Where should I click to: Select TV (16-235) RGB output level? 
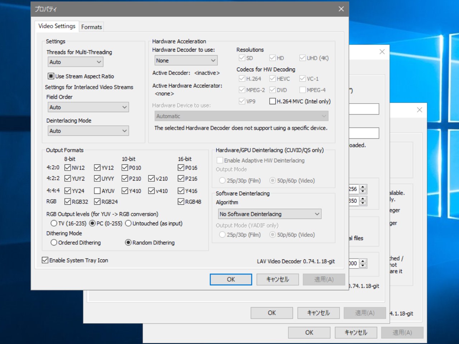coord(54,223)
